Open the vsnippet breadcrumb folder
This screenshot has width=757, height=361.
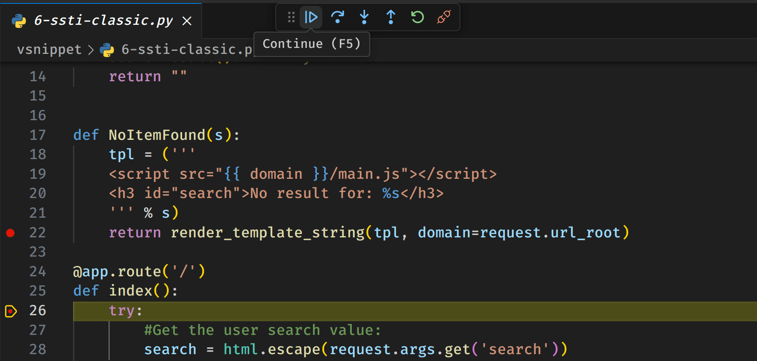pos(49,50)
